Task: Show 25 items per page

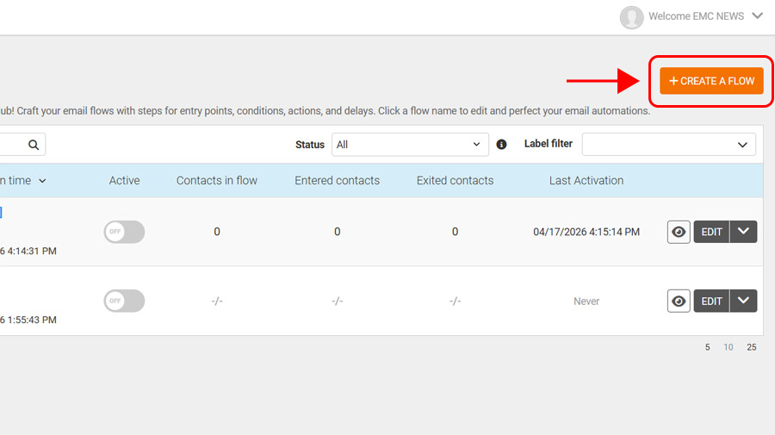Action: (x=751, y=347)
